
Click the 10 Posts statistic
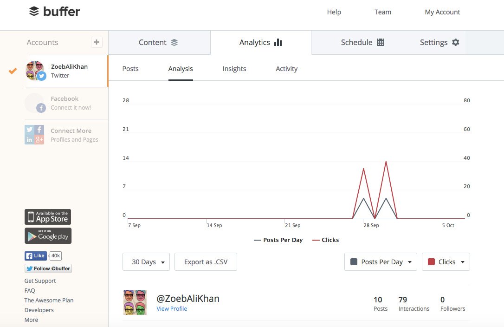380,304
